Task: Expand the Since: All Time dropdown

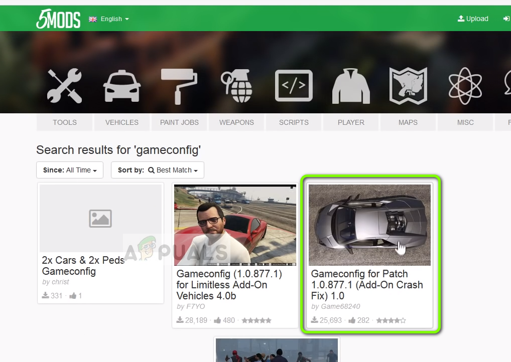Action: (70, 170)
